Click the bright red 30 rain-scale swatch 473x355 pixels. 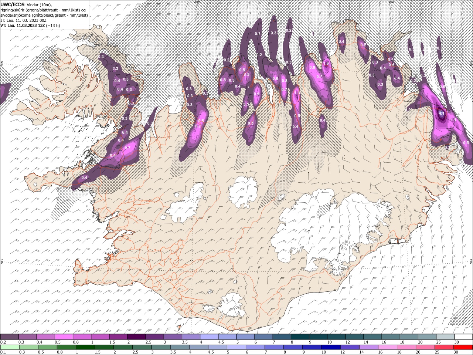pyautogui.click(x=463, y=347)
